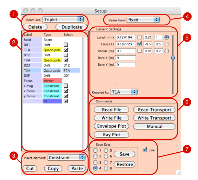Image resolution: width=198 pixels, height=180 pixels.
Task: Open the Beam line dropdown showing Triplet
Action: pyautogui.click(x=63, y=19)
